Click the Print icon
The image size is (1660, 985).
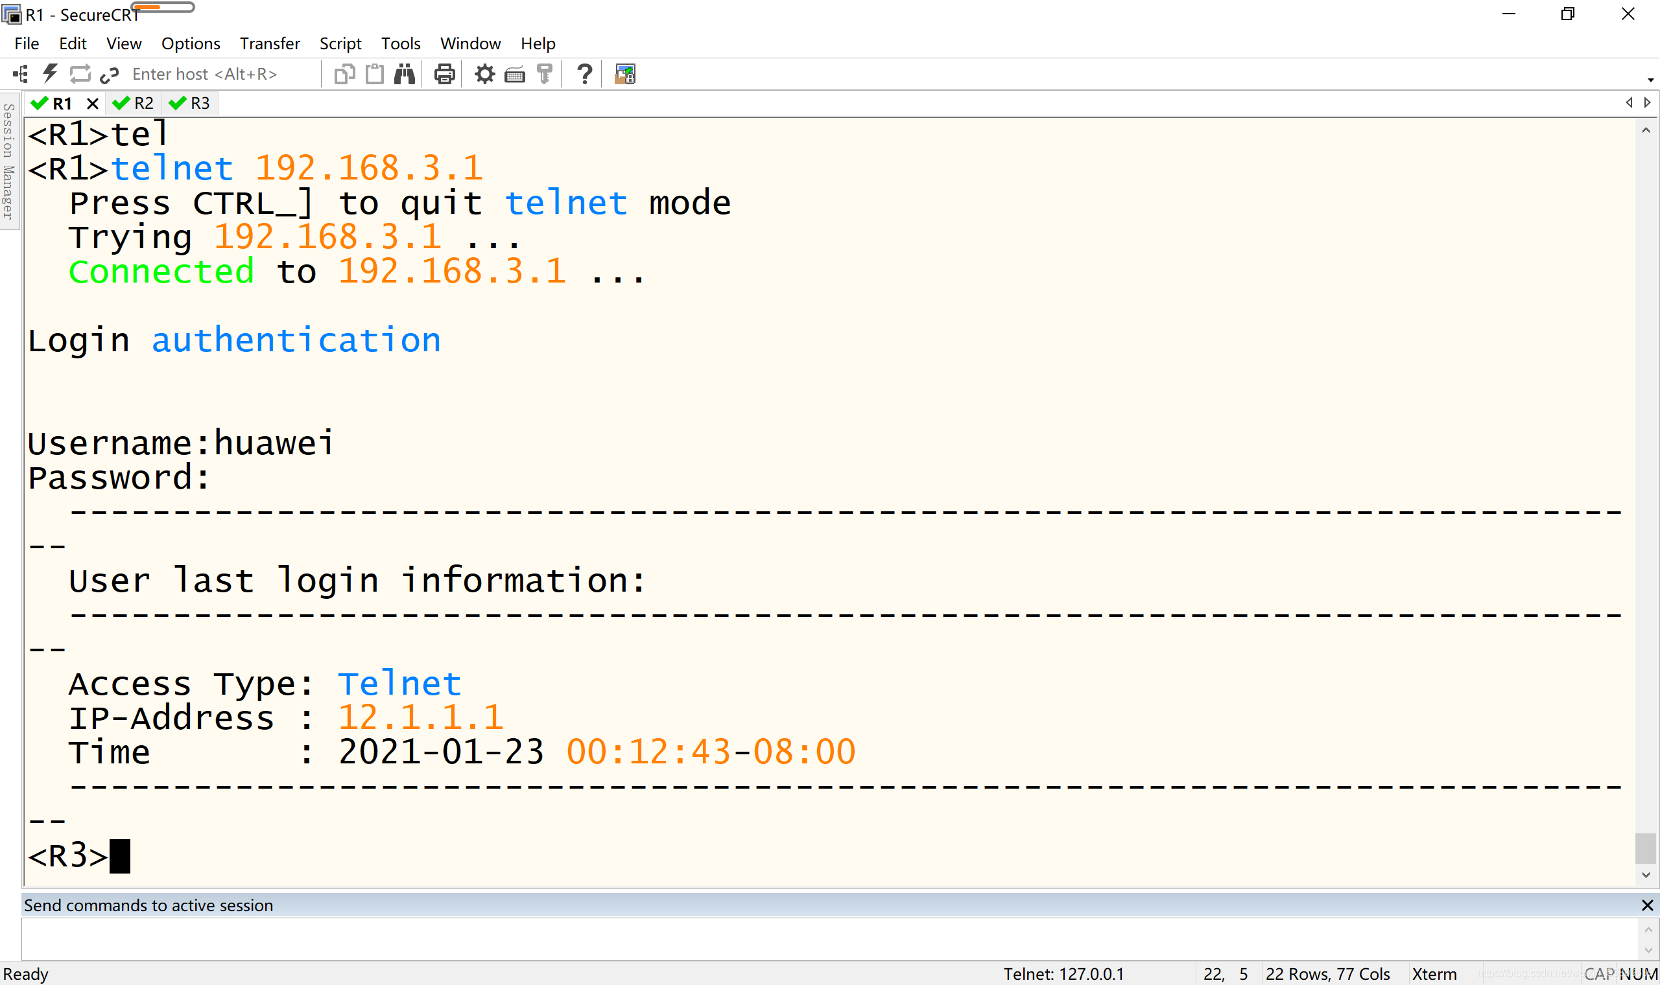click(444, 74)
